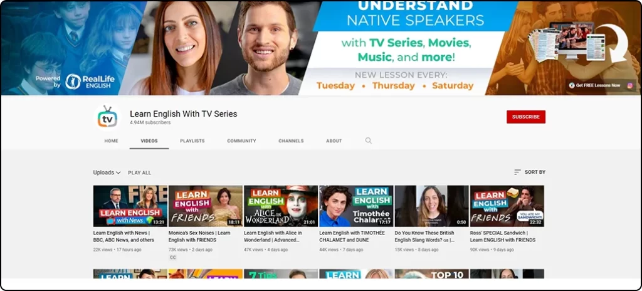
Task: Click CC badge under Monica's video
Action: (173, 257)
